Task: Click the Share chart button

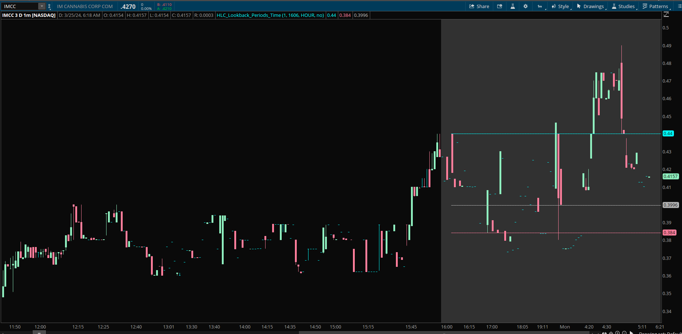Action: (479, 6)
